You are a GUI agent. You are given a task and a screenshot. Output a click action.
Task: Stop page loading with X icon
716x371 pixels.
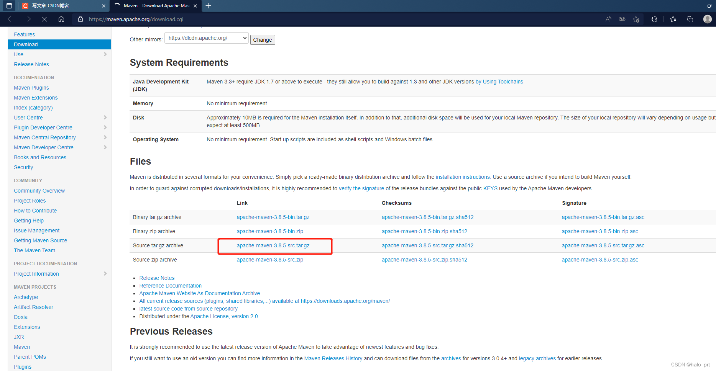[44, 19]
